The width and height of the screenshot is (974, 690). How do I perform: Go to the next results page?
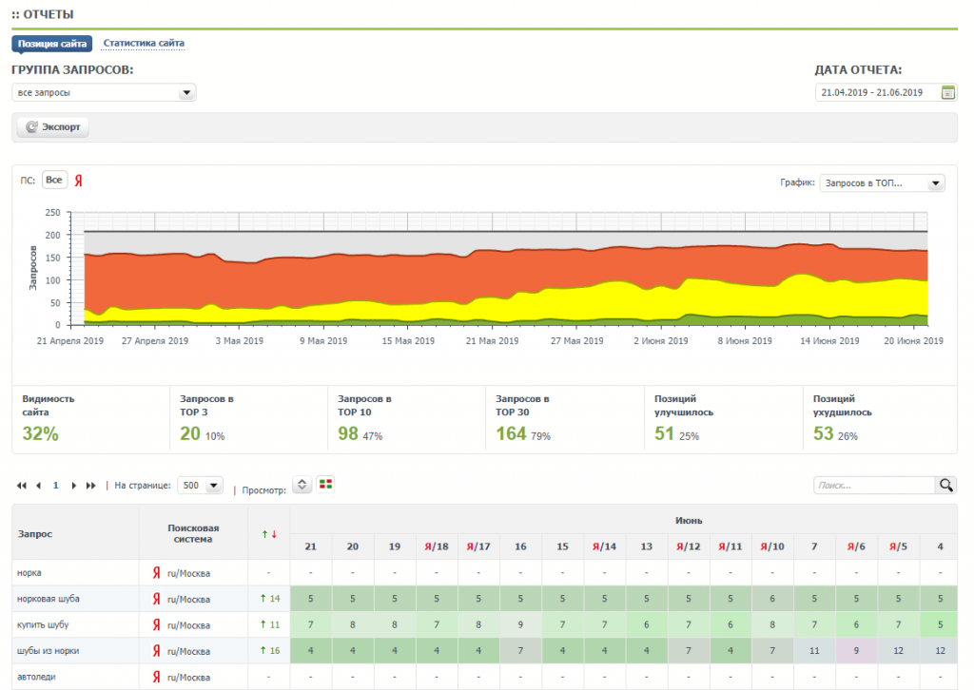point(74,486)
